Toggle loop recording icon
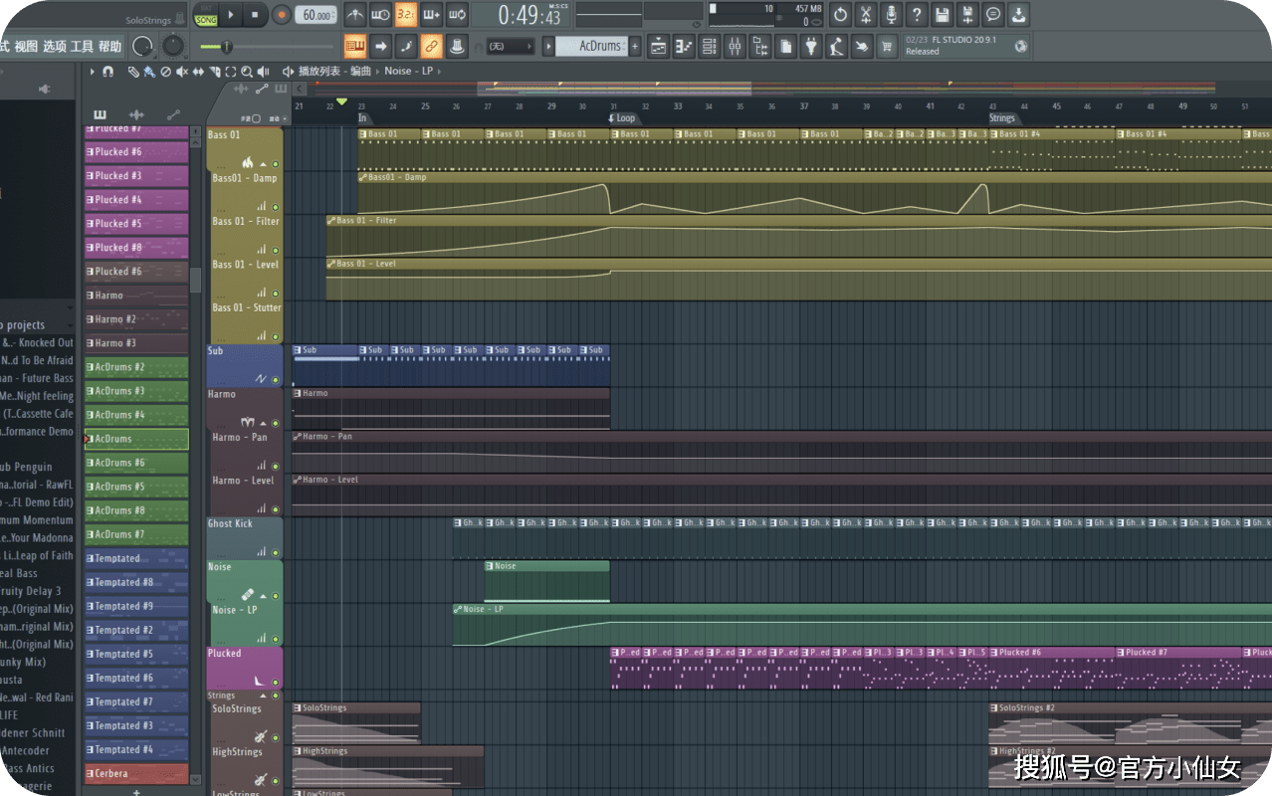 click(x=457, y=15)
